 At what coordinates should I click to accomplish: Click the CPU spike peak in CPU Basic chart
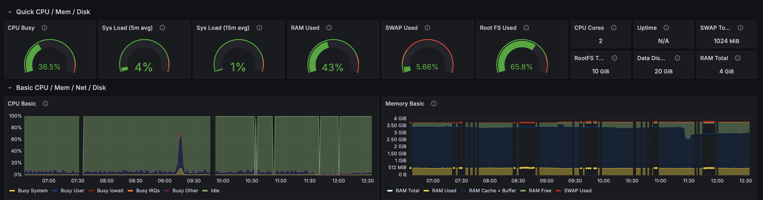tap(181, 132)
